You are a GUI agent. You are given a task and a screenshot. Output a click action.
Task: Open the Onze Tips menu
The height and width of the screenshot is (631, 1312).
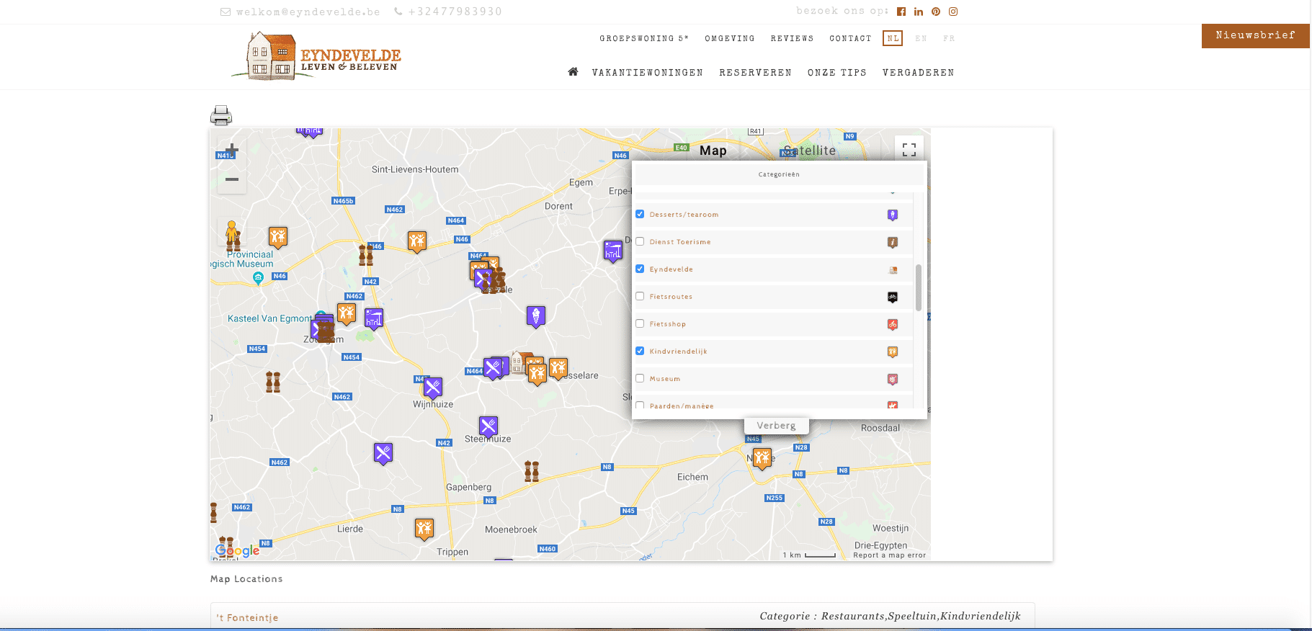pyautogui.click(x=837, y=73)
